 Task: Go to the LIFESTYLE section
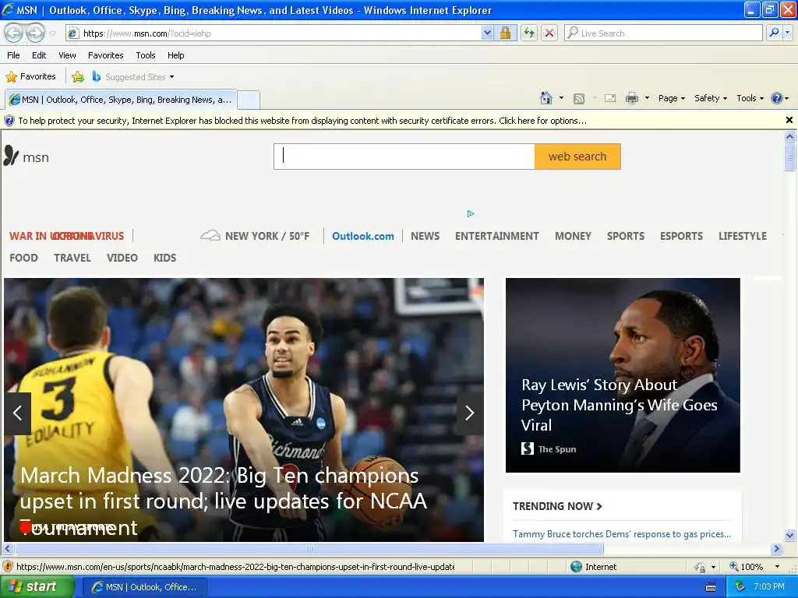[x=742, y=236]
